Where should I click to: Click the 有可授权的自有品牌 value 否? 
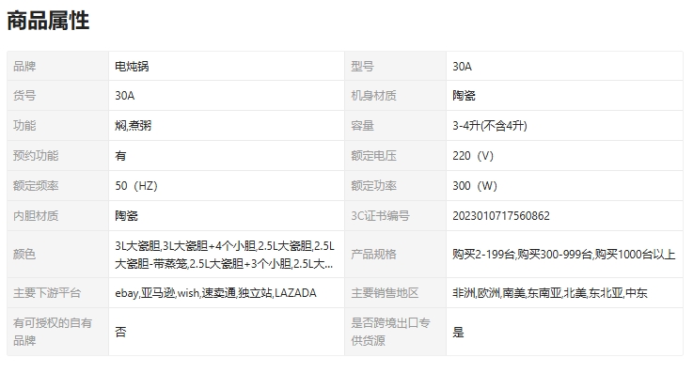point(120,332)
